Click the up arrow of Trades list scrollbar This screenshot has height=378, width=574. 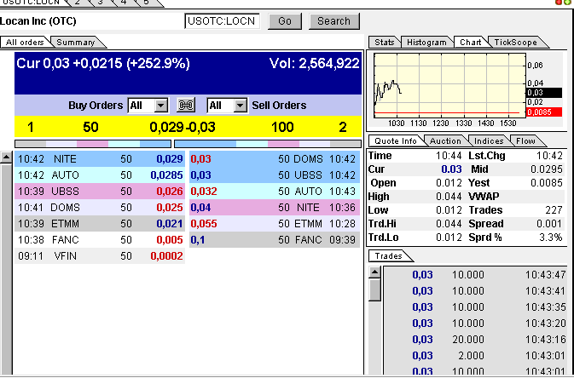[x=374, y=272]
